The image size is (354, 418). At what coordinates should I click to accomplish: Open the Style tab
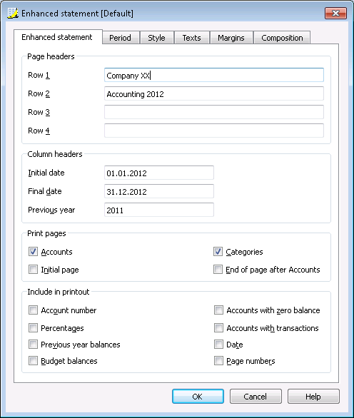[156, 38]
